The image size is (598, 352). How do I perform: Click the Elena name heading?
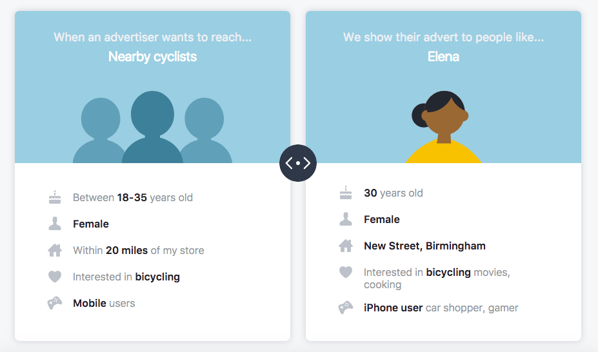[x=443, y=56]
